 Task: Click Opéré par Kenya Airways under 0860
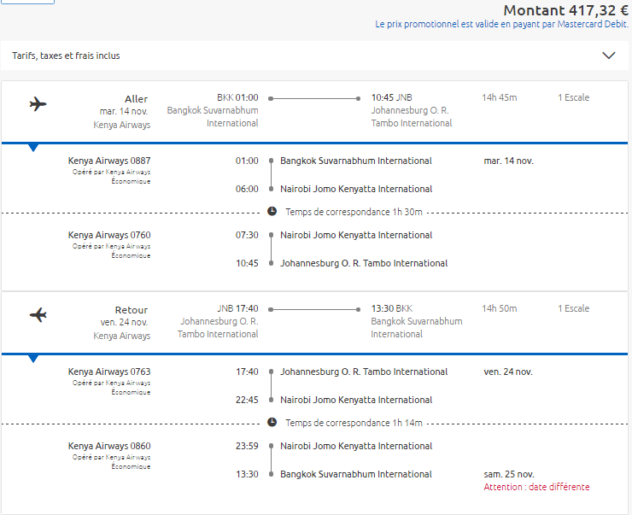point(111,458)
